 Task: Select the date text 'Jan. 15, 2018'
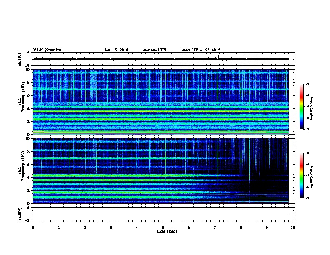coord(116,50)
